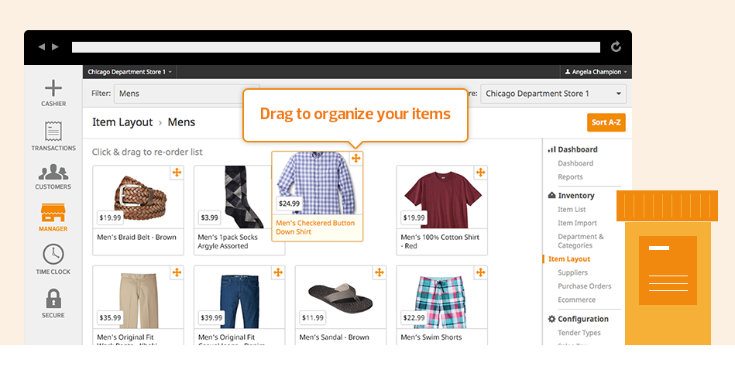The image size is (735, 380).
Task: Click move handle on Braid Belt card
Action: 177,173
